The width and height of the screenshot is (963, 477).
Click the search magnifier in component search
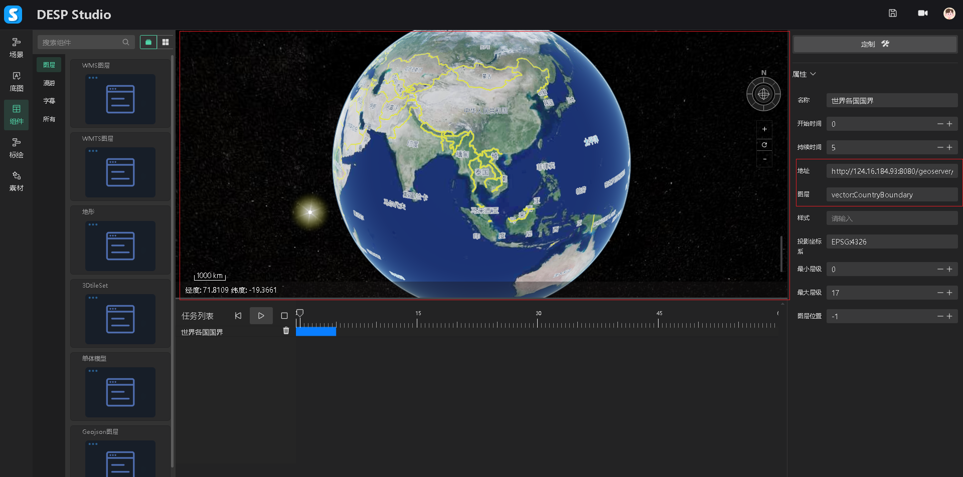pyautogui.click(x=126, y=43)
